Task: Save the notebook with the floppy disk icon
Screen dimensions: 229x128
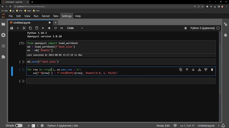Action: pos(12,28)
